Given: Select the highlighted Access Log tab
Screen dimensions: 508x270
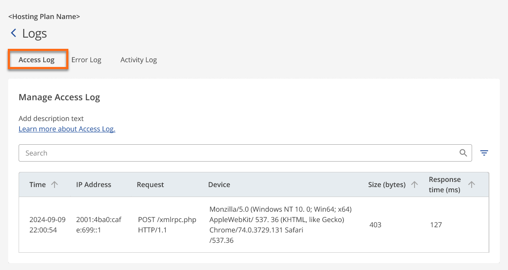Looking at the screenshot, I should pyautogui.click(x=37, y=60).
